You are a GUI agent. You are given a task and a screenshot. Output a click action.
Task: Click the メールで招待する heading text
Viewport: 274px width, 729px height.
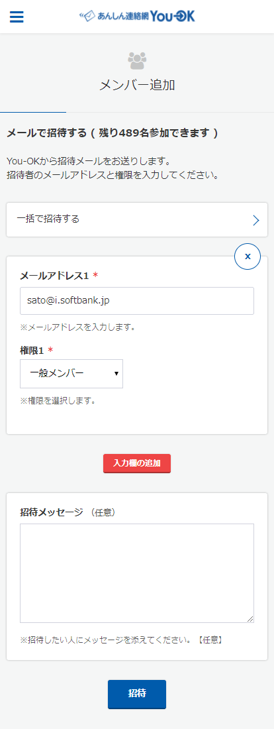click(47, 133)
